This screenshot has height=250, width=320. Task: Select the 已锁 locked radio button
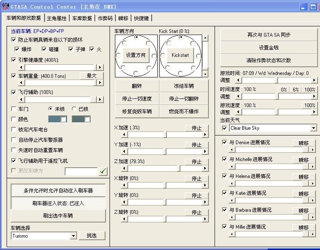pyautogui.click(x=74, y=109)
